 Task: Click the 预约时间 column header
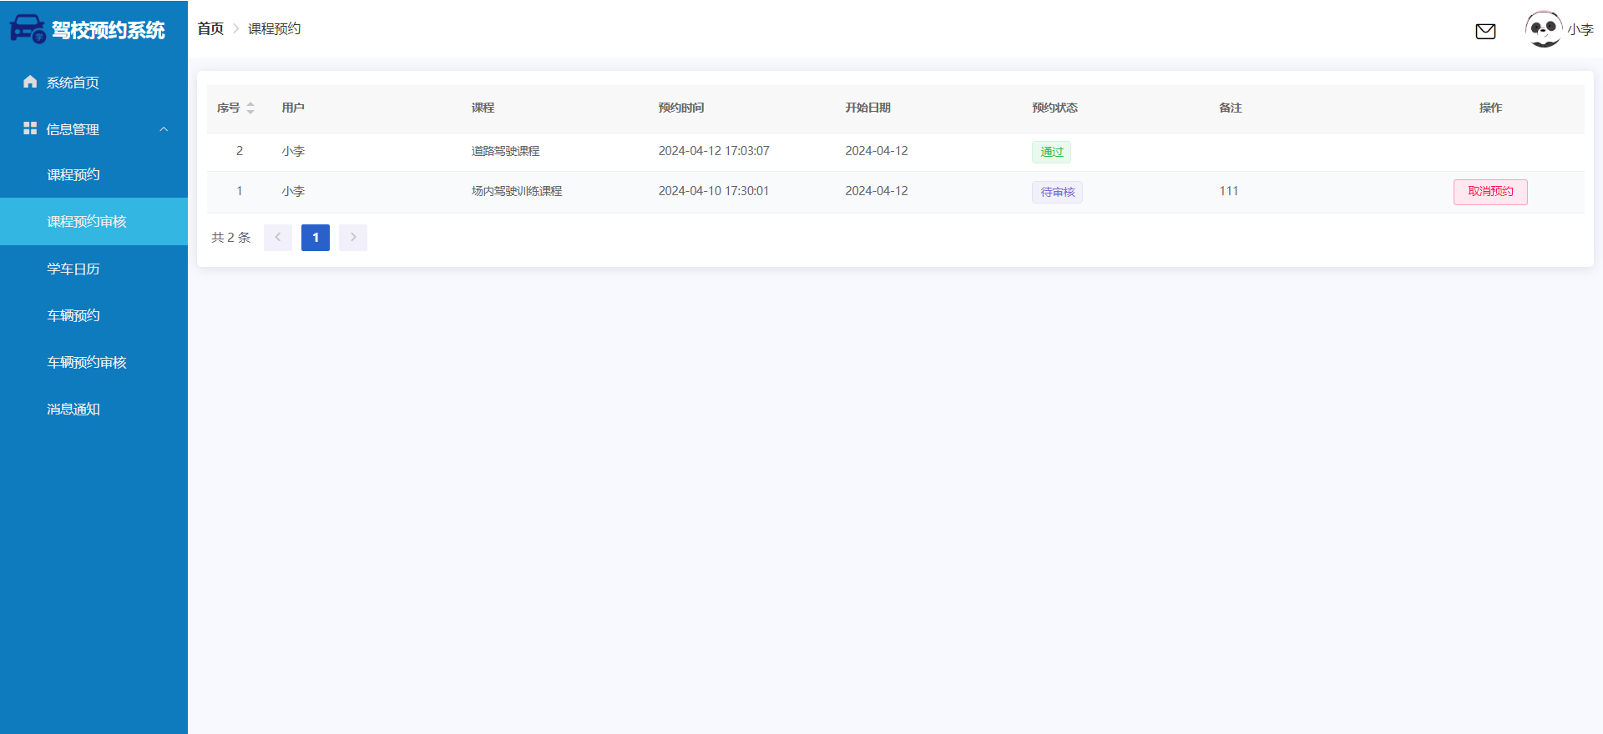(681, 108)
